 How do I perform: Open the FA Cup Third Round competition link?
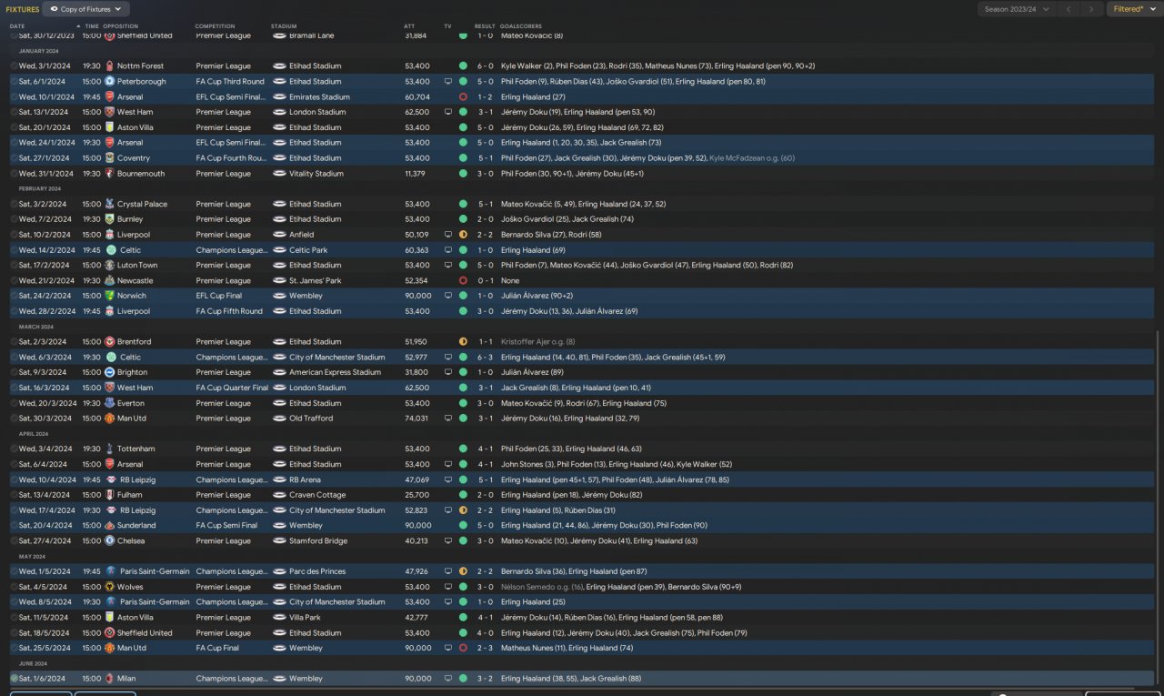pos(230,82)
